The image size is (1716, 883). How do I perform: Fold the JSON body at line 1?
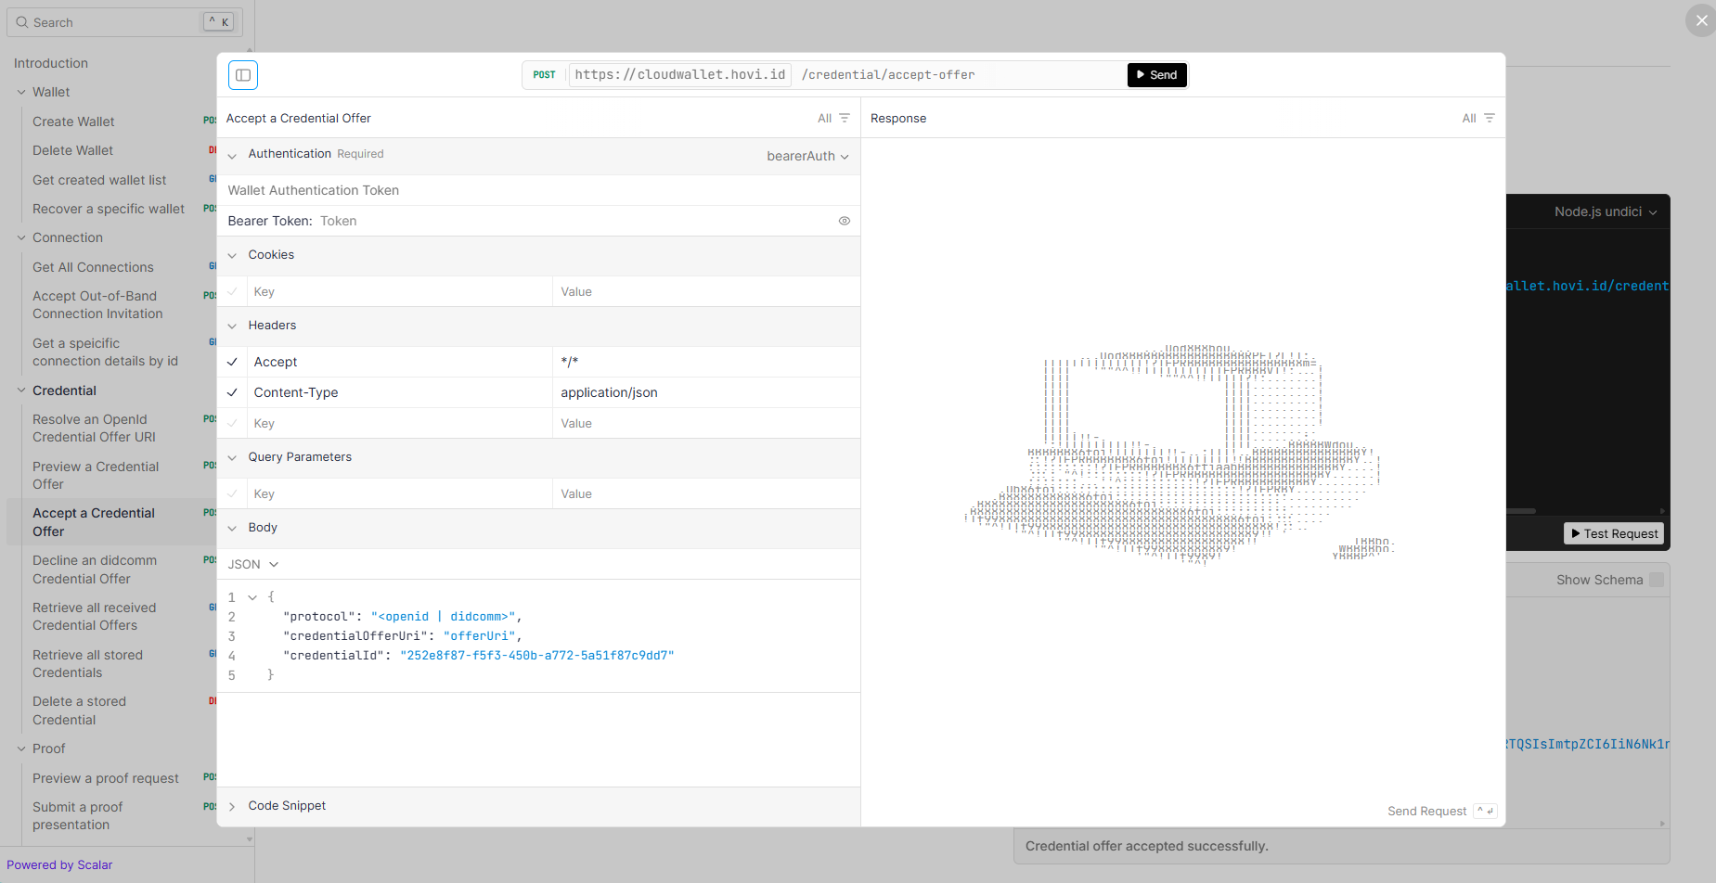[x=252, y=597]
